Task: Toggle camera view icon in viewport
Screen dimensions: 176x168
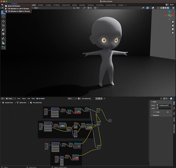Action: point(173,29)
